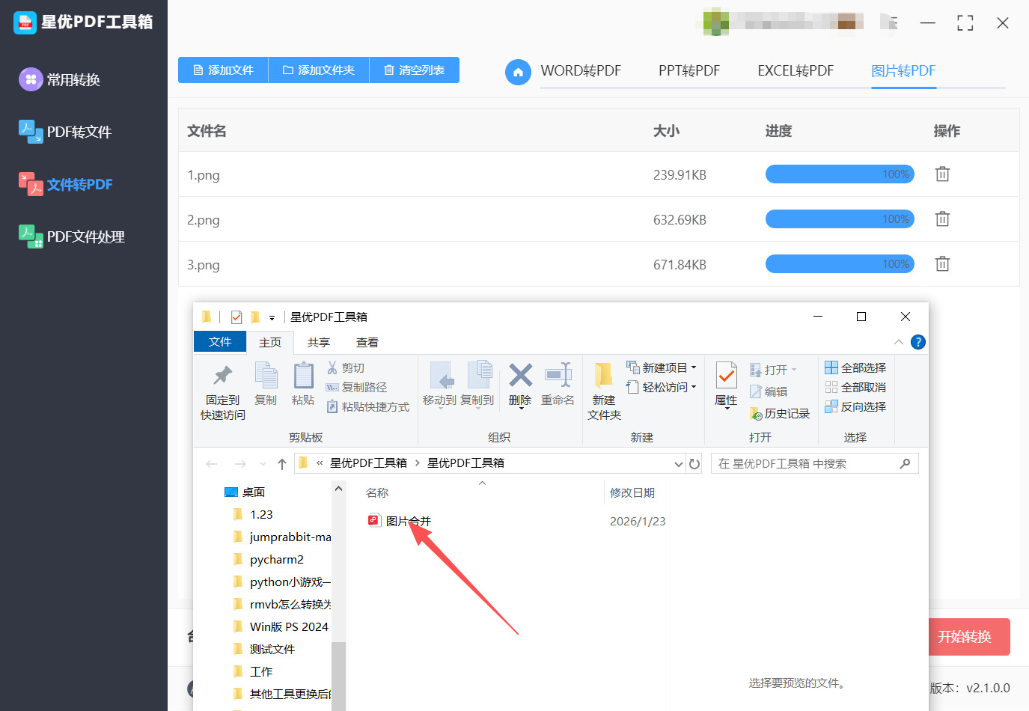Delete 1.png from the file list
1029x711 pixels.
click(942, 174)
